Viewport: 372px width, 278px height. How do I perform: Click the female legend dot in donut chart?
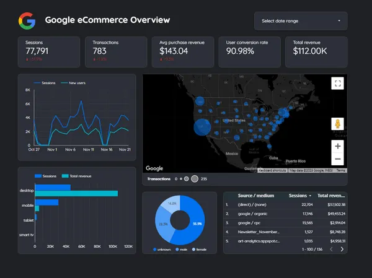pyautogui.click(x=193, y=250)
